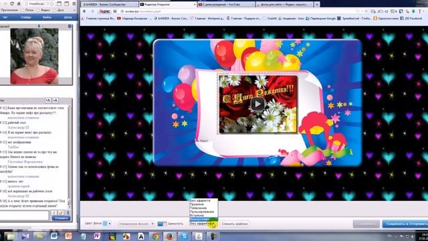Open the Одноклассники bookmark
This screenshot has width=428, height=241.
click(x=386, y=18)
